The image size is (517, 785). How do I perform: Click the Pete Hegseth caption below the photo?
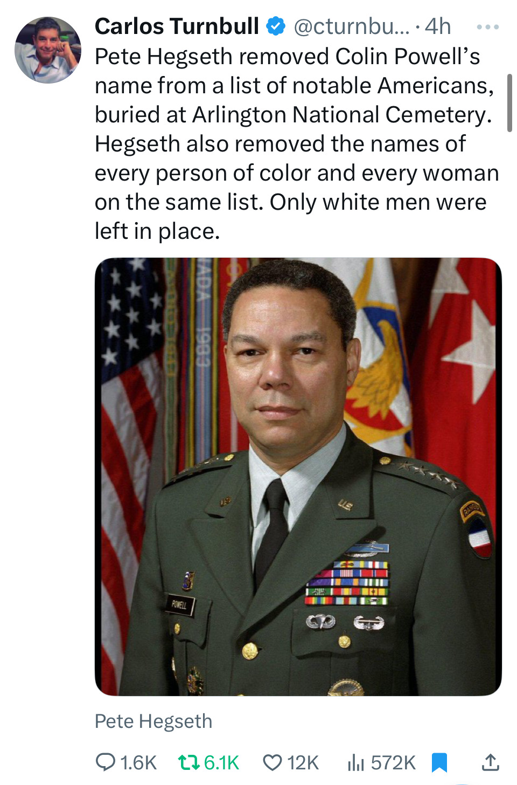(x=153, y=721)
